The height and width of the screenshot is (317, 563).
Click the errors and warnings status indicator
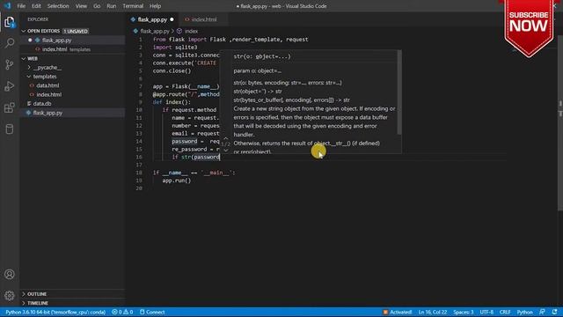122,312
